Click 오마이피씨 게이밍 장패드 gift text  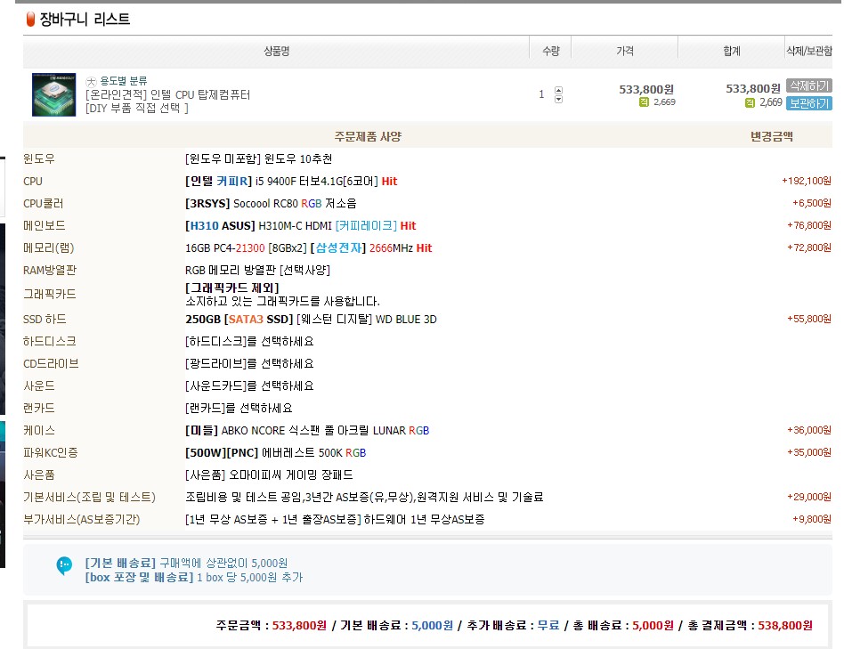[291, 475]
